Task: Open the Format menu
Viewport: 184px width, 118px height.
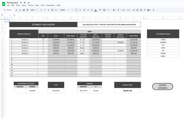Action: 31,5
